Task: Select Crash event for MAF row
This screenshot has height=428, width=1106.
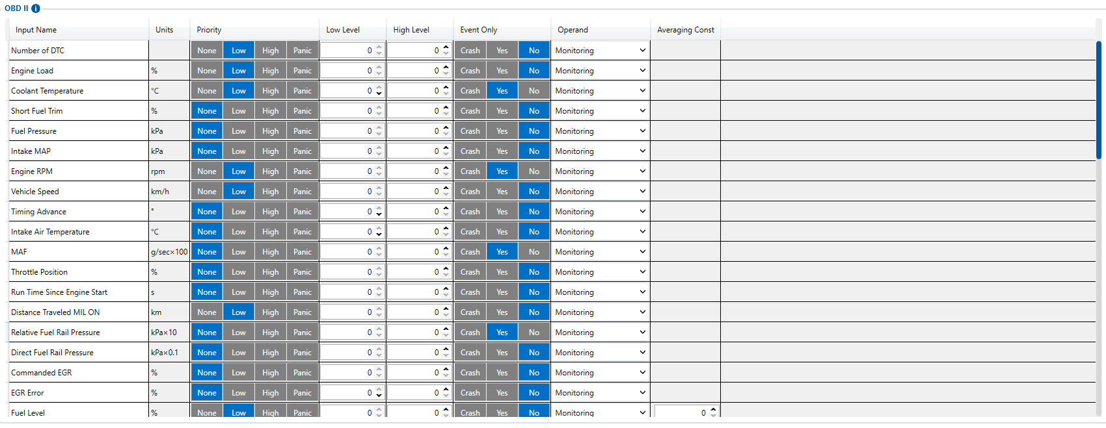Action: coord(470,252)
